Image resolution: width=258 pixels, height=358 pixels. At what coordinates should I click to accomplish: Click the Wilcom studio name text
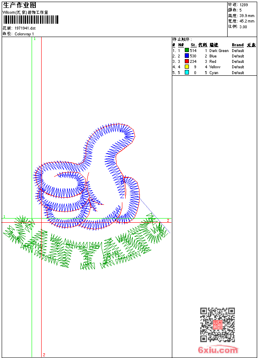coord(25,12)
